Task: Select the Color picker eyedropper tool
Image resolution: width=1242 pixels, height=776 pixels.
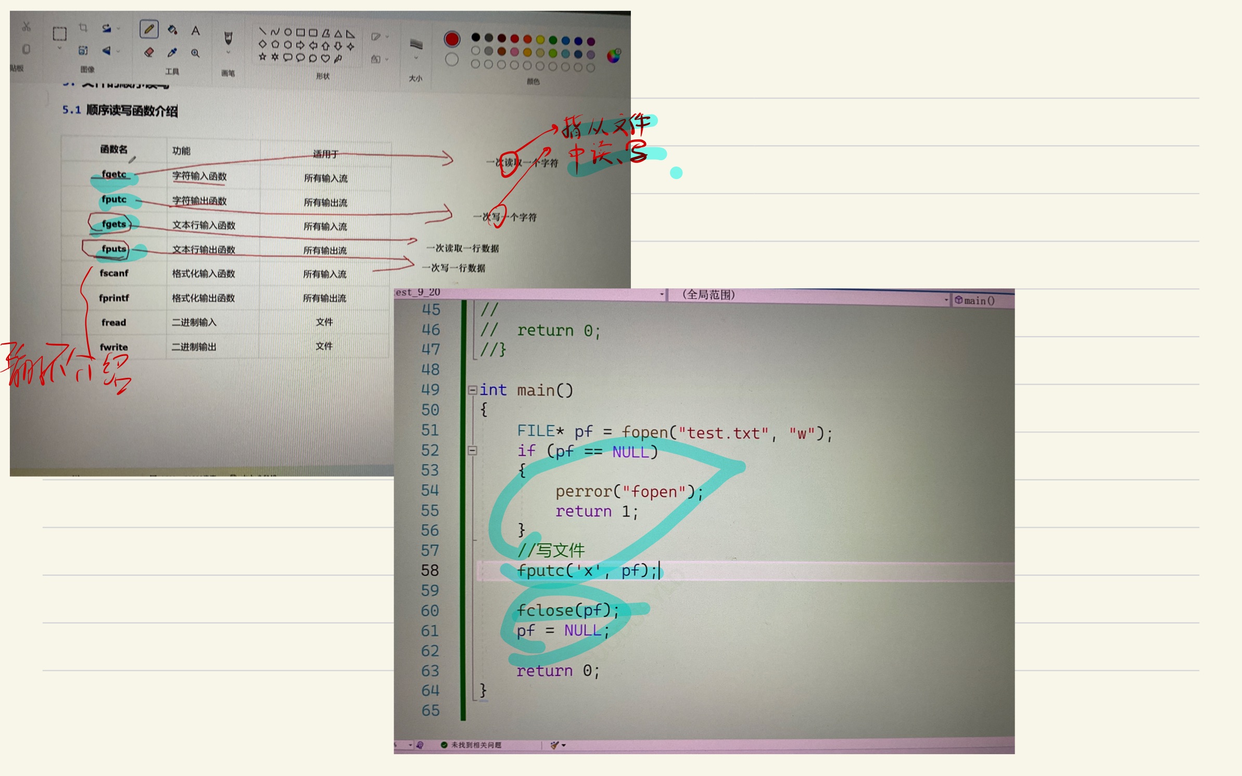Action: pyautogui.click(x=172, y=53)
